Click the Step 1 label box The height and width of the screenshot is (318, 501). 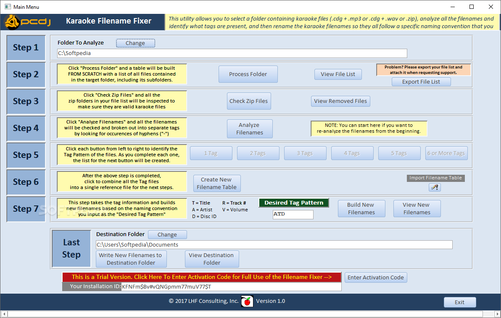tap(26, 47)
